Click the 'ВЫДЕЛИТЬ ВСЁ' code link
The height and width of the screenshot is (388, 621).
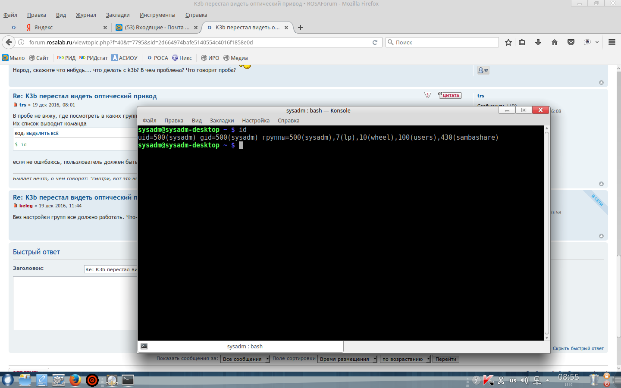(x=42, y=134)
